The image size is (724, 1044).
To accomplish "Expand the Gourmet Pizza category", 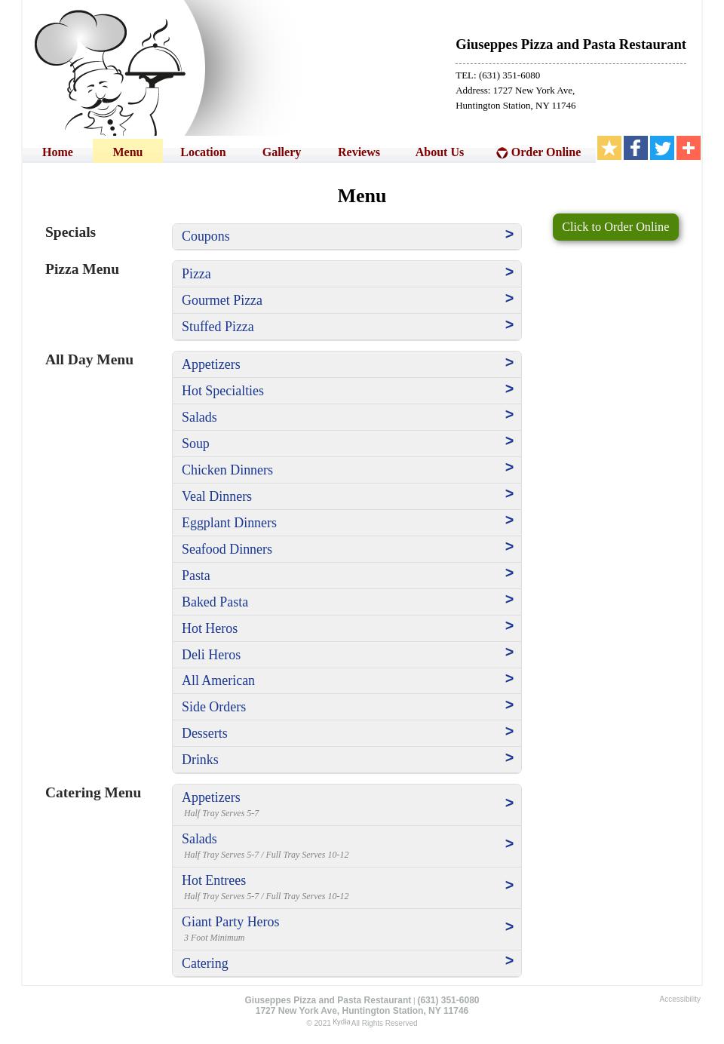I will (x=222, y=300).
